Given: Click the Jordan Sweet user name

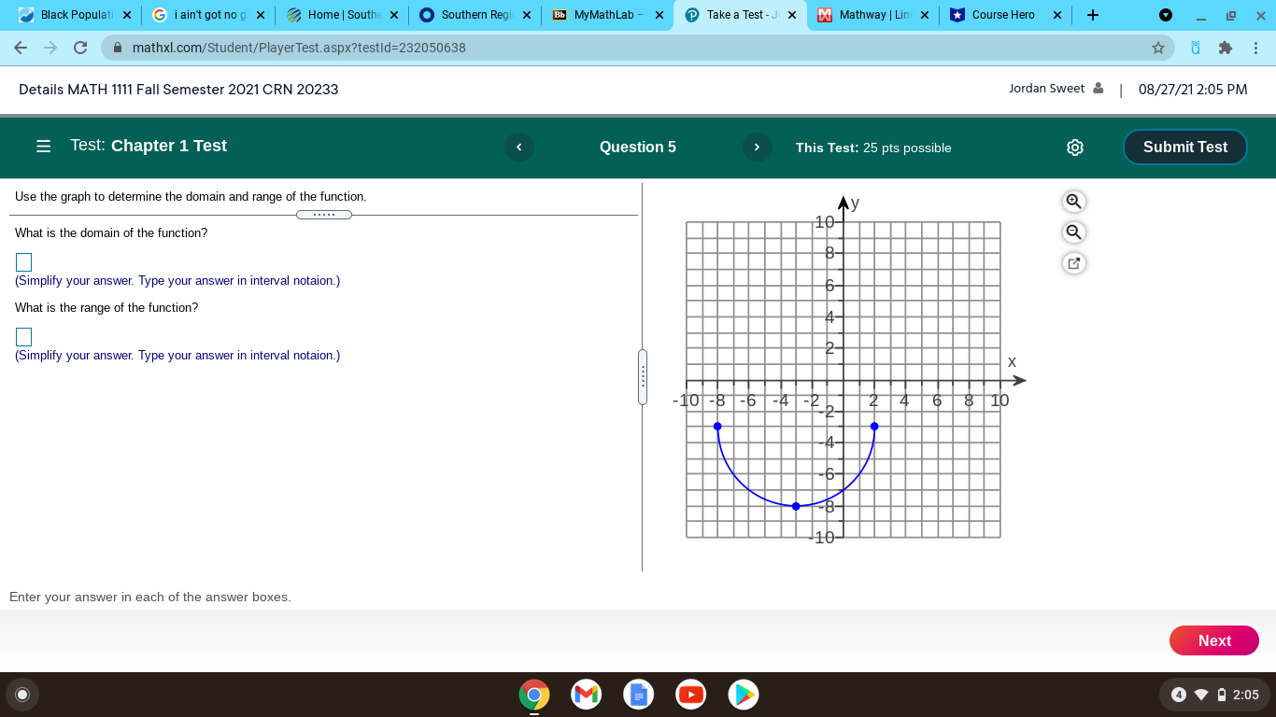Looking at the screenshot, I should 1047,89.
